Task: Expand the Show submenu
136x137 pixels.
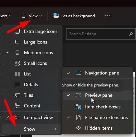Action: click(x=32, y=129)
